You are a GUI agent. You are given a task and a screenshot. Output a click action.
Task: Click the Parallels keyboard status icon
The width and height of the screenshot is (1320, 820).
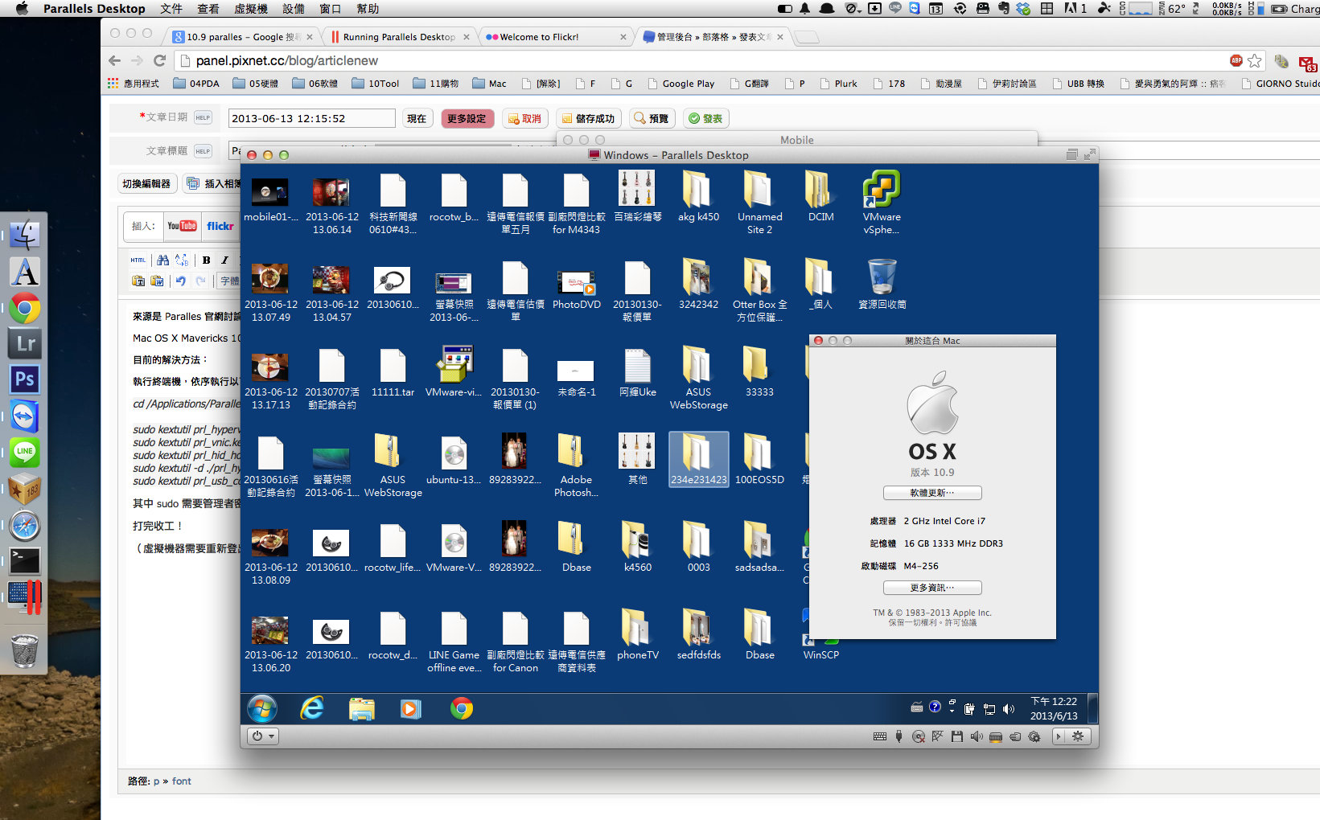[880, 736]
